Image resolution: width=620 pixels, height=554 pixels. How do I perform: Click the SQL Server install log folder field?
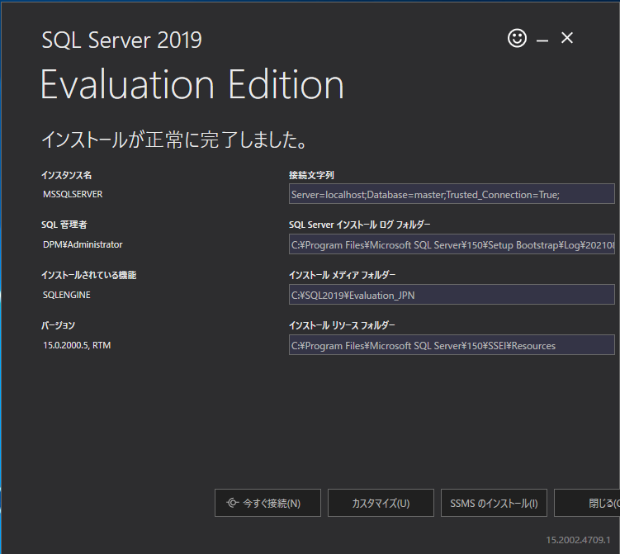pyautogui.click(x=452, y=244)
